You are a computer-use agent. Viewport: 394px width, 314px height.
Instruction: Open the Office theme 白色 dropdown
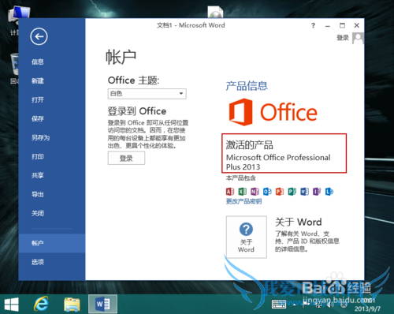147,94
